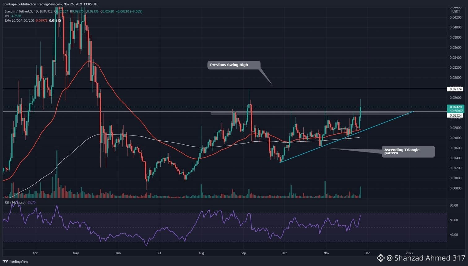This screenshot has height=266, width=468.
Task: Click the Siacoin / TetherUS symbol legend
Action: pos(28,11)
